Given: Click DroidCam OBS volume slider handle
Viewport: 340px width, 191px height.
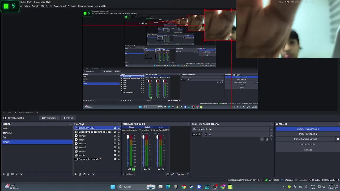Looking at the screenshot, I should pyautogui.click(x=157, y=137).
